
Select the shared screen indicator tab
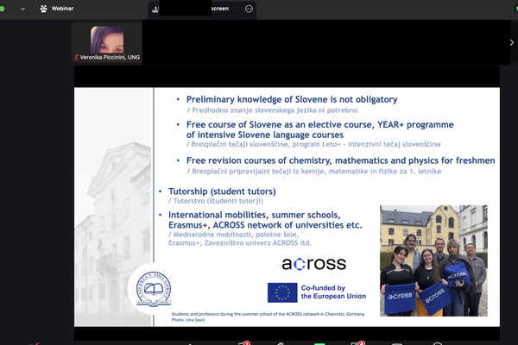[x=202, y=9]
